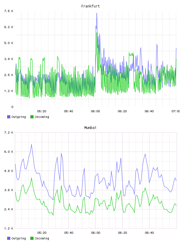Image resolution: width=181 pixels, height=243 pixels.
Task: Click the 5.0 K axis label on Frankfurt chart
Action: 9,43
